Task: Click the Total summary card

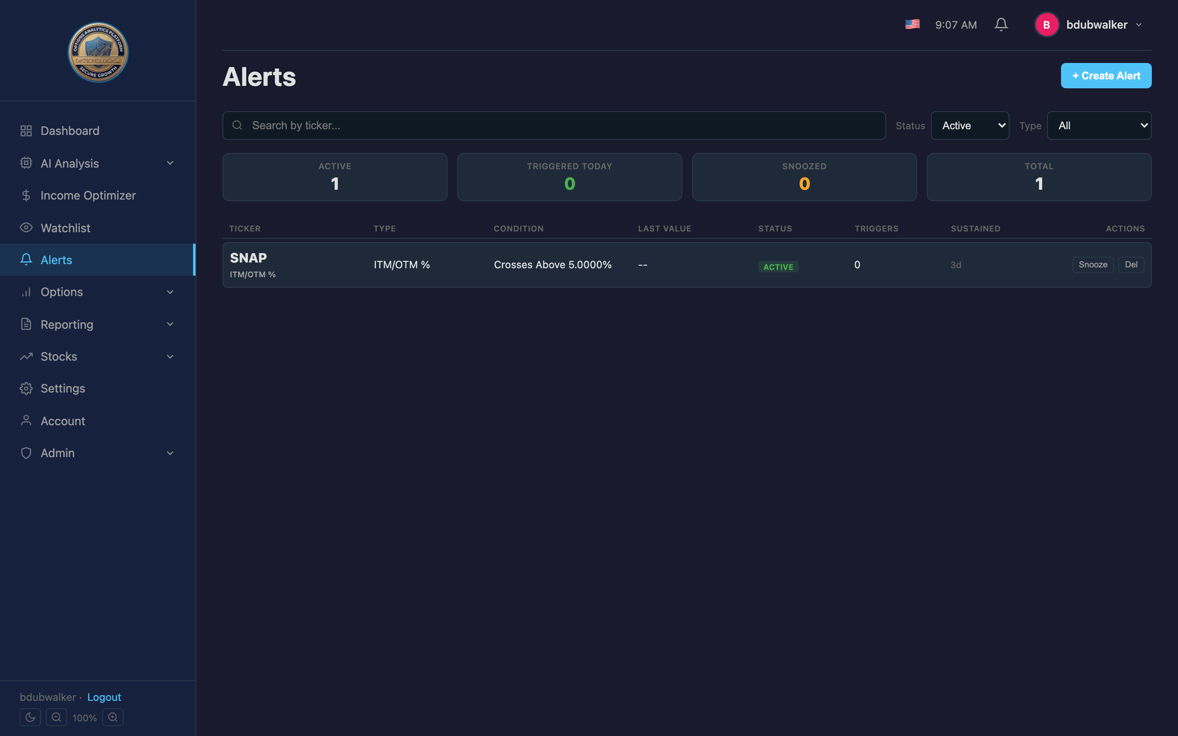Action: (x=1039, y=177)
